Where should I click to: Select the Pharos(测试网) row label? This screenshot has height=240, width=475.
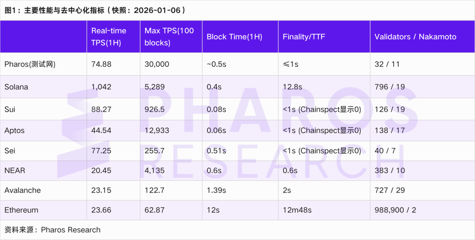(30, 64)
